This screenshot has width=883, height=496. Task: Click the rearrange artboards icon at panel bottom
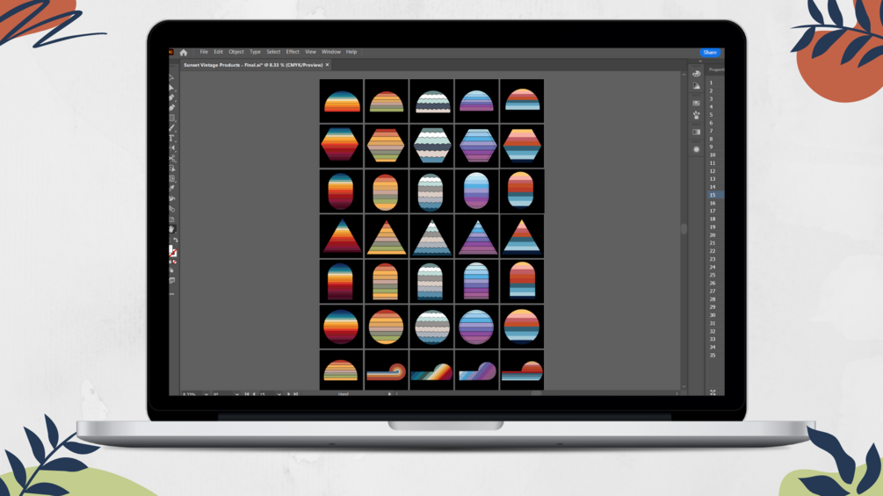click(713, 392)
